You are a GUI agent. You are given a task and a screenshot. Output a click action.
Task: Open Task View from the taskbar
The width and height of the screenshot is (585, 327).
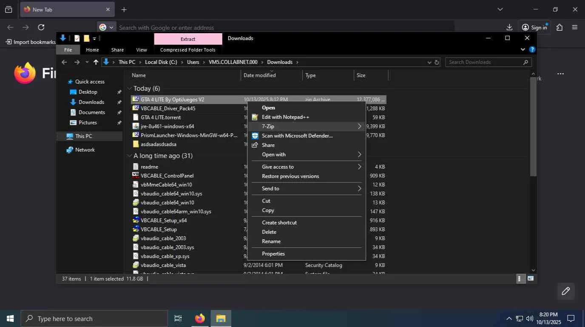click(178, 318)
